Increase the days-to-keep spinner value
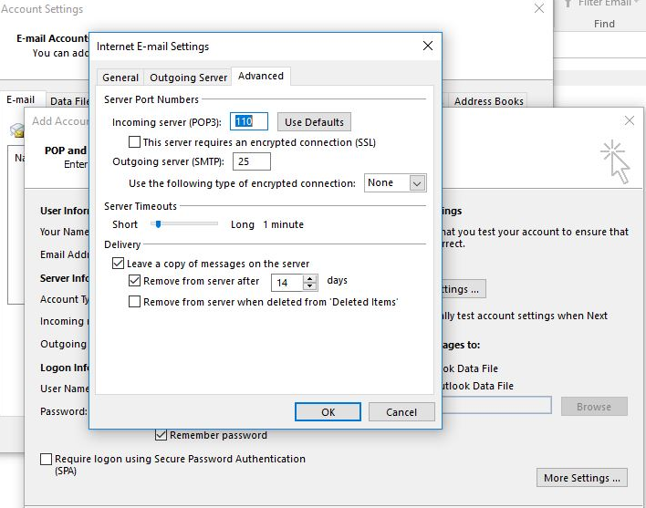Image resolution: width=646 pixels, height=508 pixels. tap(310, 278)
